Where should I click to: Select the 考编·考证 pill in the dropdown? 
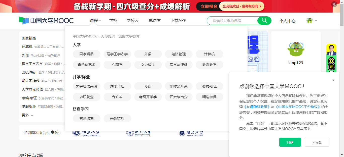point(210,86)
